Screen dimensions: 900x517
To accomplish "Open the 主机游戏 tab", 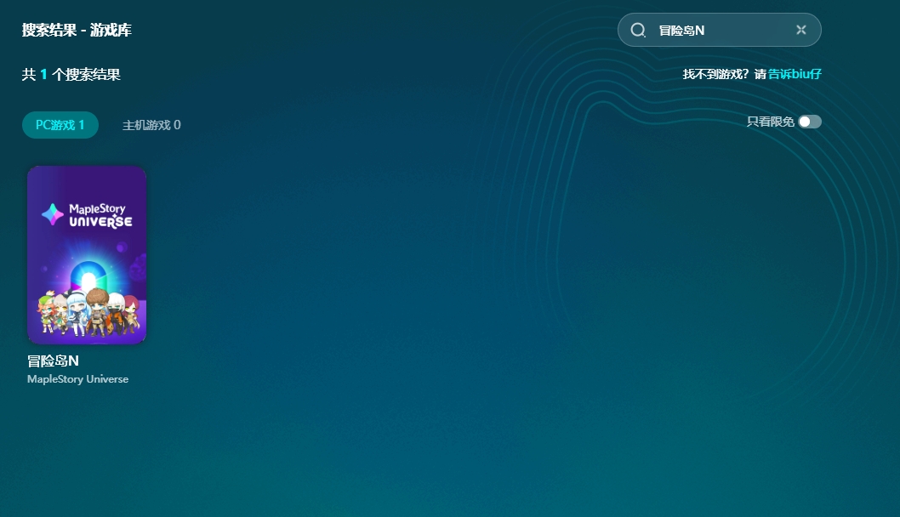I will click(151, 125).
